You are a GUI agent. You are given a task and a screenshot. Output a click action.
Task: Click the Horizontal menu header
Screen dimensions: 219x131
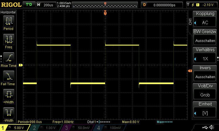(x=8, y=12)
